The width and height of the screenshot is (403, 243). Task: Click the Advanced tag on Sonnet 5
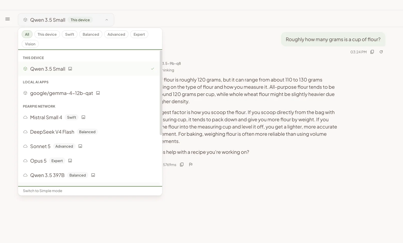64,146
